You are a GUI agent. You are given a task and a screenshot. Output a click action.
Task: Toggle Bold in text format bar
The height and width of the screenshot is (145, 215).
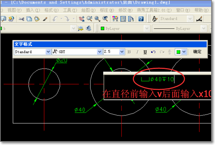pyautogui.click(x=129, y=52)
